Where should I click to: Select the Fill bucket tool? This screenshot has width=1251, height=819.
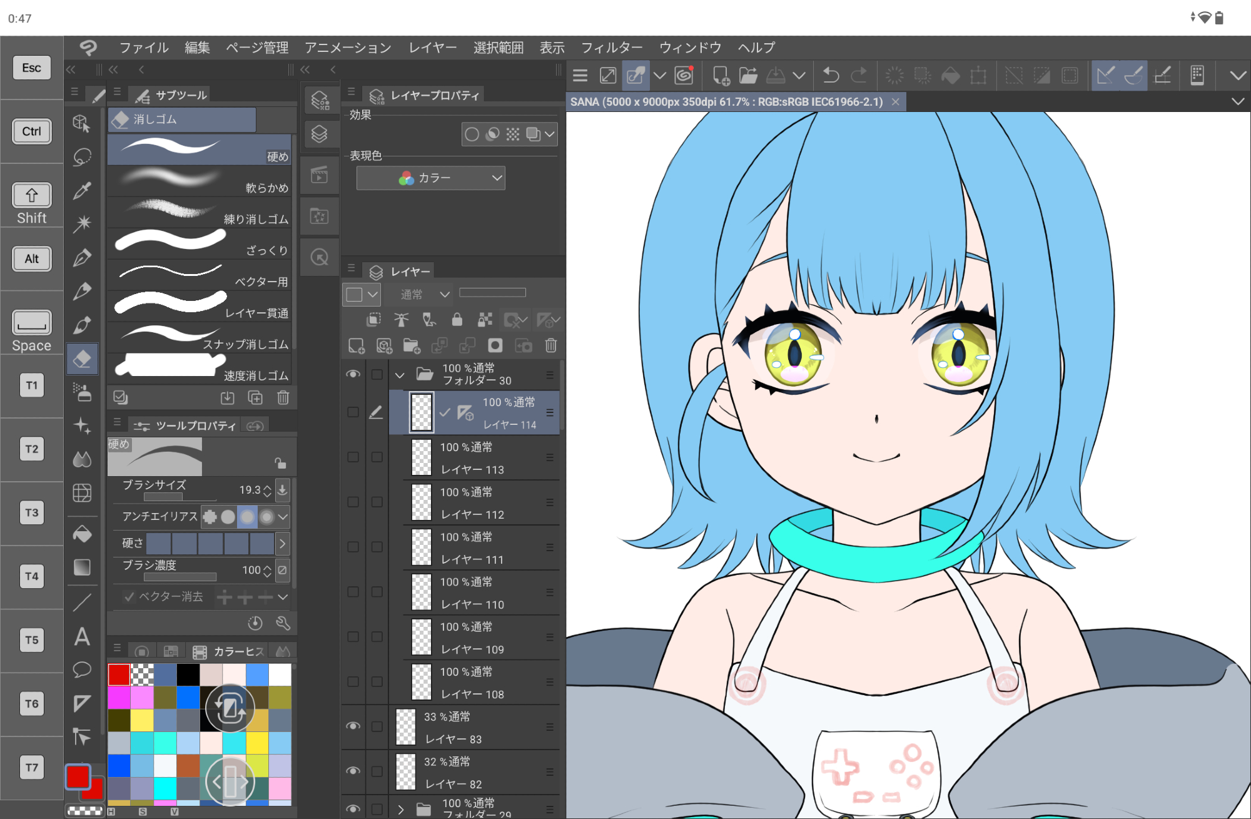click(x=82, y=534)
